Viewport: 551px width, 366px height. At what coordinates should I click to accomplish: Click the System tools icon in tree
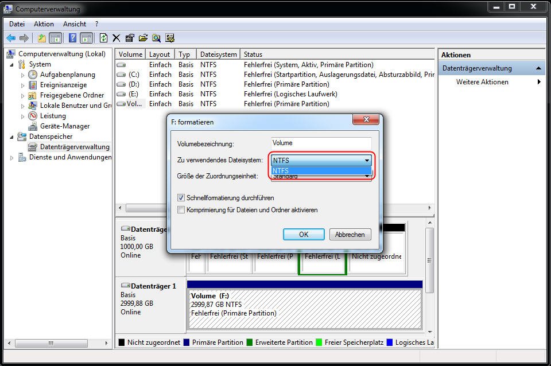pyautogui.click(x=22, y=64)
